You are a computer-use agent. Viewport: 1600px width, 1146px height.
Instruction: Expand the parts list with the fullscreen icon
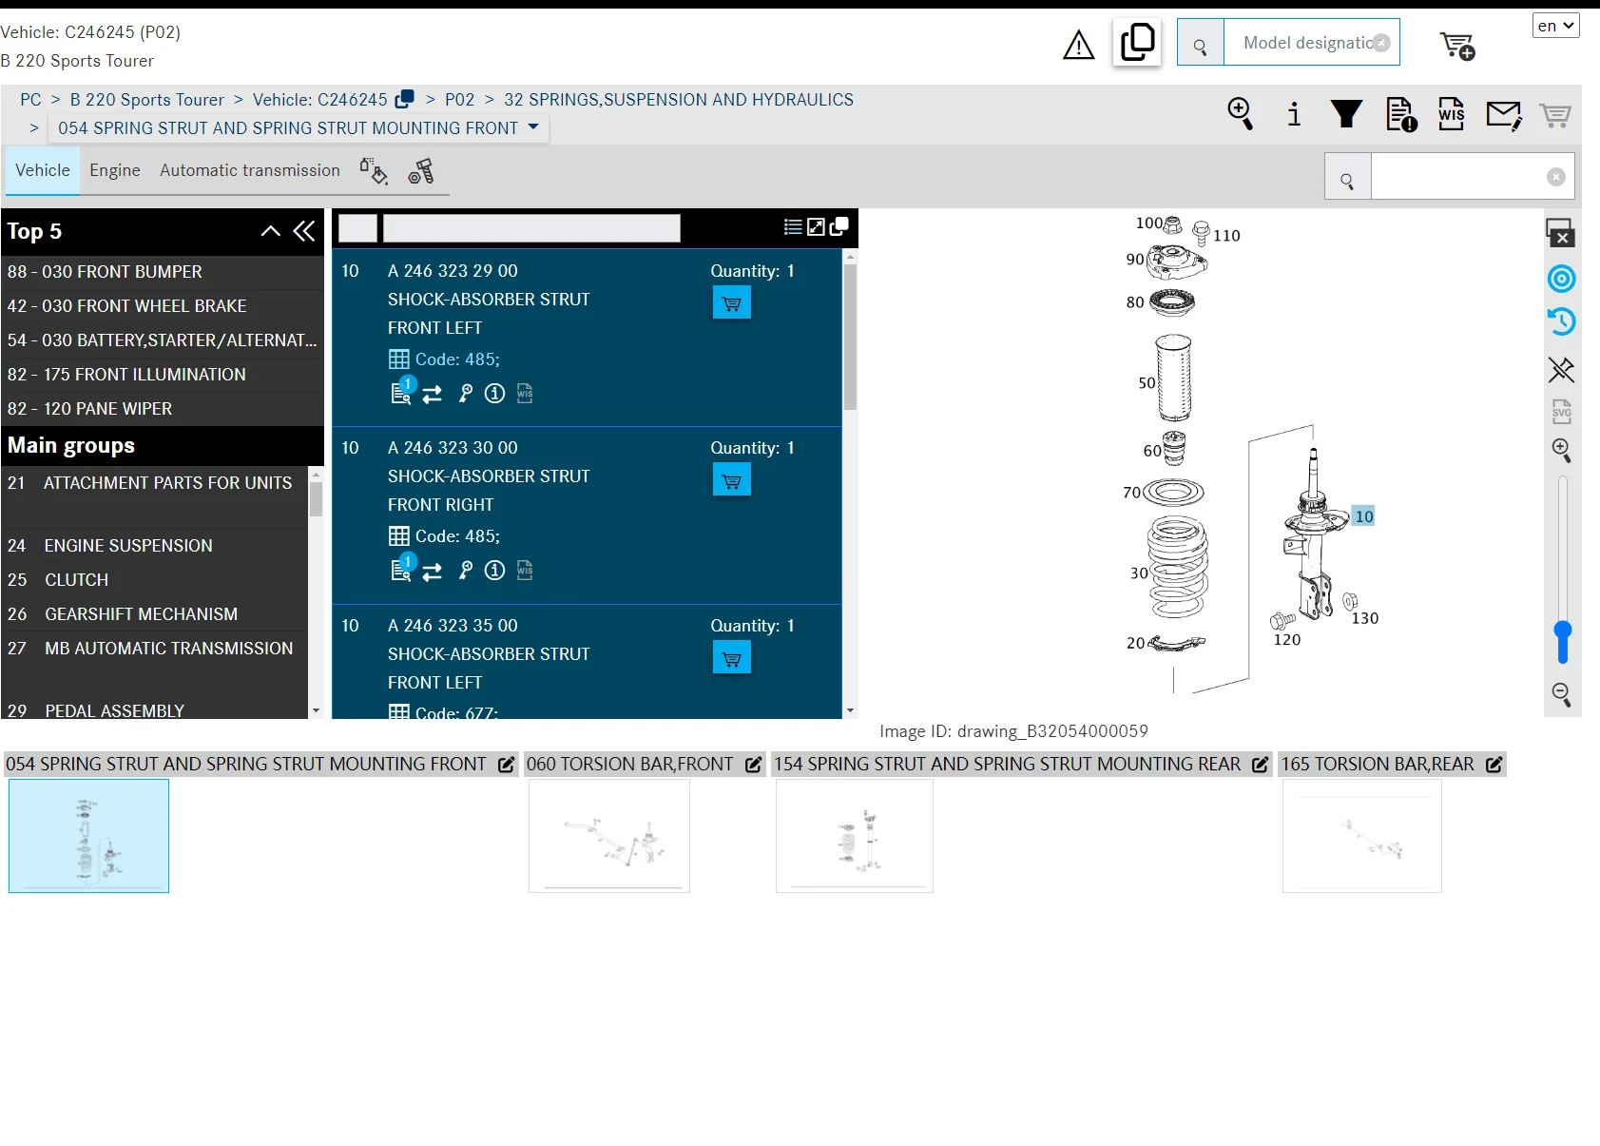tap(816, 227)
